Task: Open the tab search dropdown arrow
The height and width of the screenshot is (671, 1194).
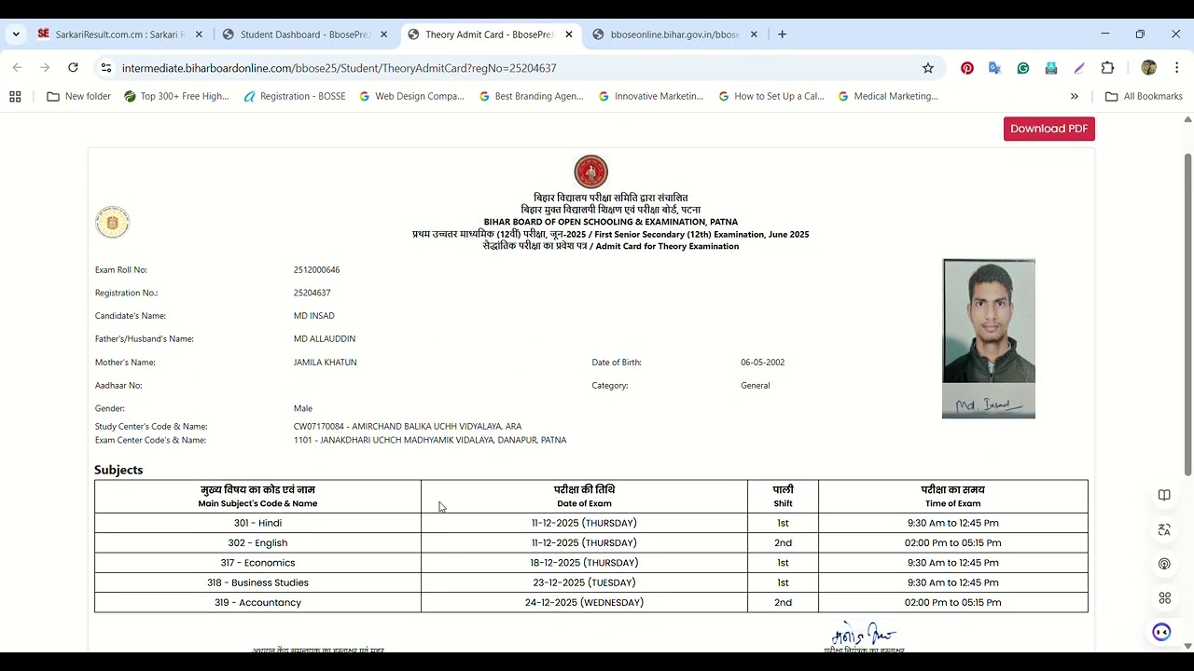Action: [x=16, y=34]
